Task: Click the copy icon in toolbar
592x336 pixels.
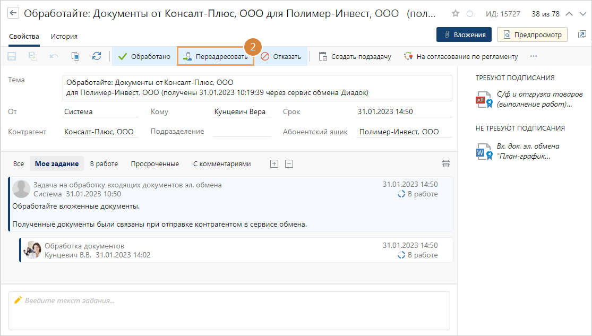Action: coord(75,56)
